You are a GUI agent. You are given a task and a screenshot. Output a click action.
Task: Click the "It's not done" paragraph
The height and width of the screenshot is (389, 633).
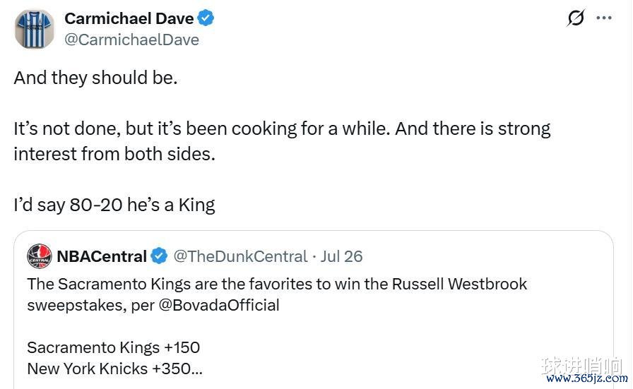[281, 141]
